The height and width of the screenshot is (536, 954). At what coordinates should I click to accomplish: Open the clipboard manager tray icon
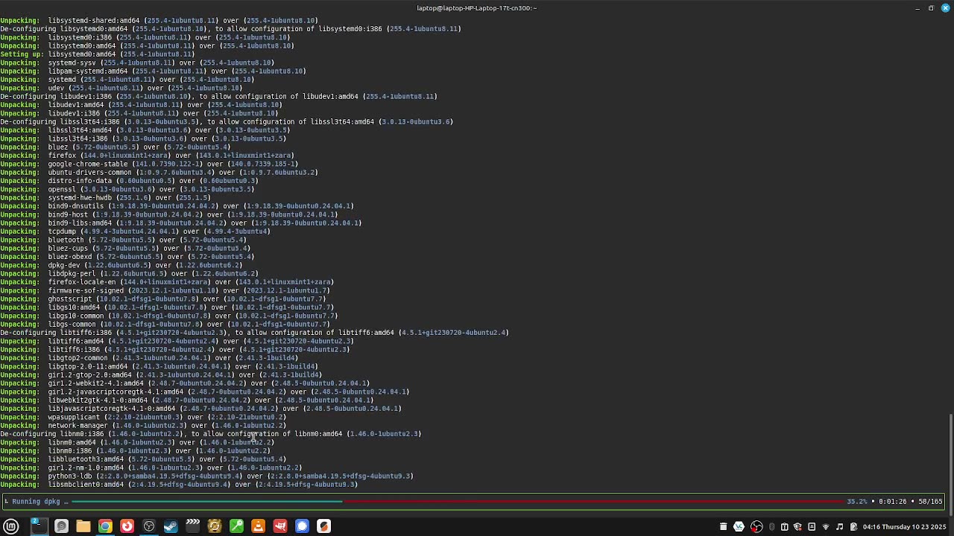click(784, 527)
